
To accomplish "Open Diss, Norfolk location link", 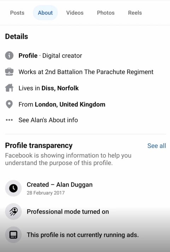I will click(60, 88).
